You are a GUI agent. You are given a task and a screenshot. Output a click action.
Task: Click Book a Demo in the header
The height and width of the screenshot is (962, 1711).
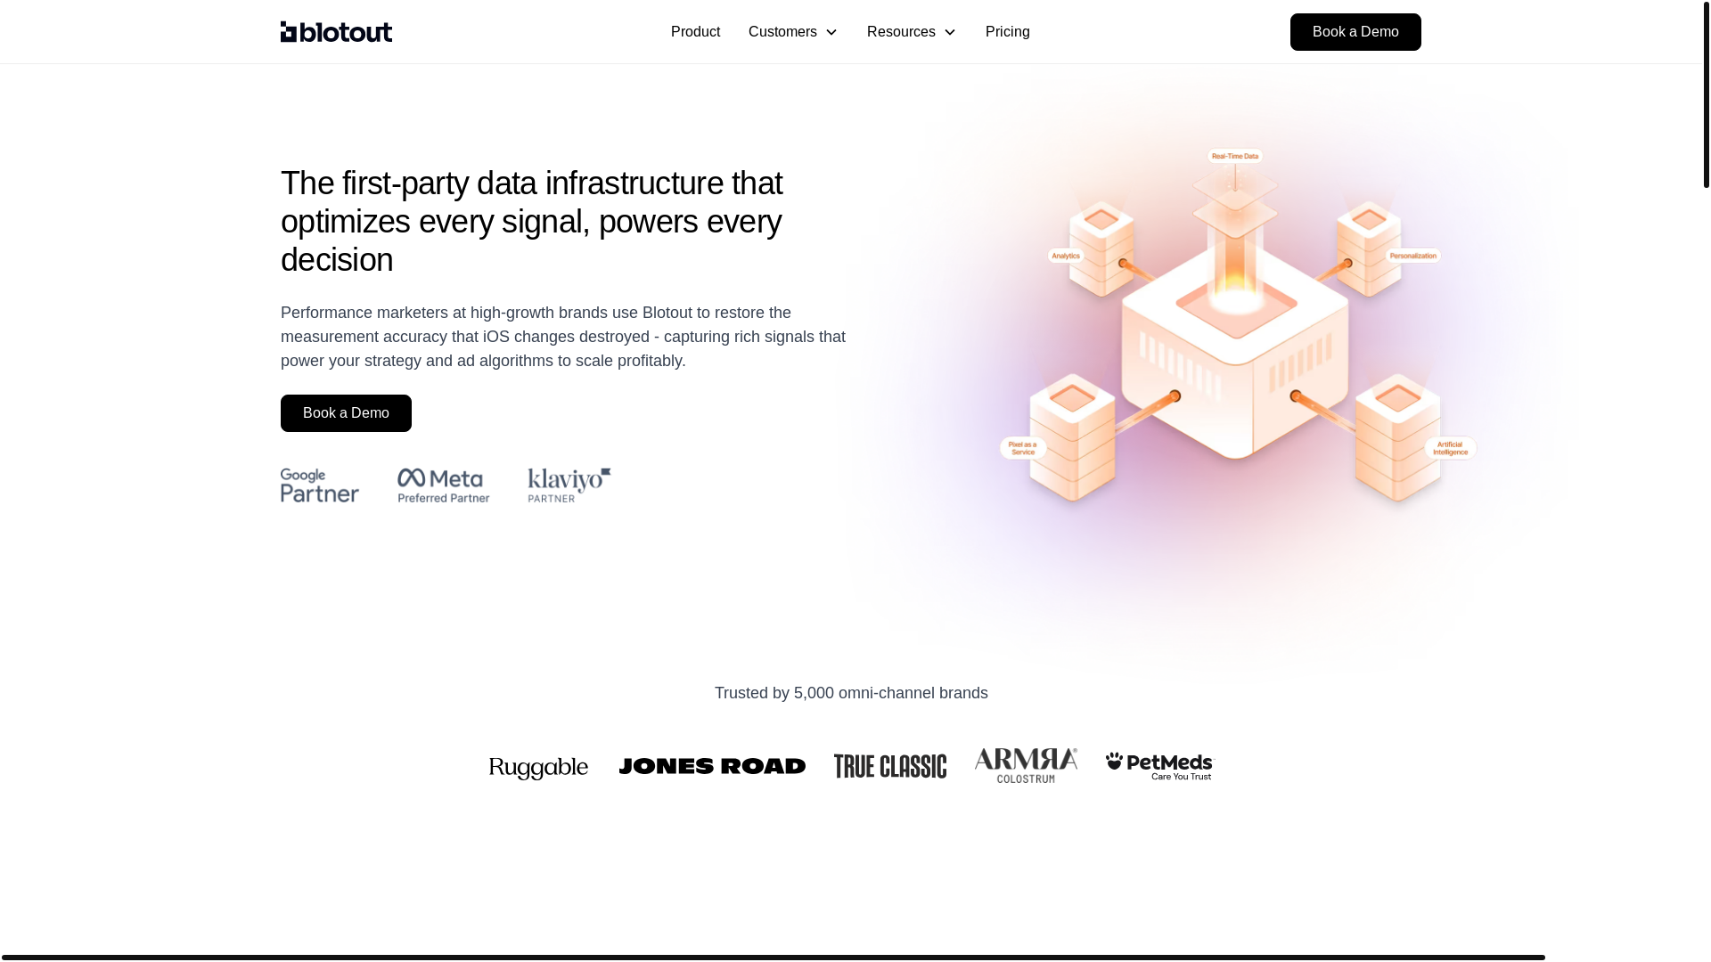1355,32
